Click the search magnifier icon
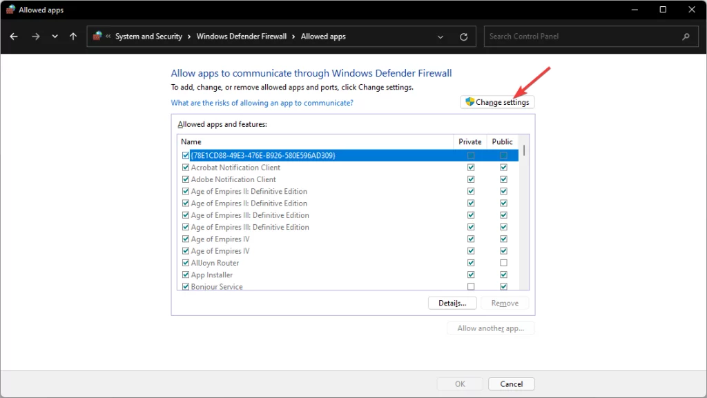This screenshot has width=707, height=398. click(685, 36)
